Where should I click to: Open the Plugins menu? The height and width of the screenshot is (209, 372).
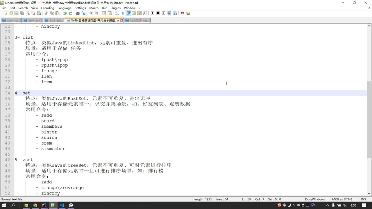pyautogui.click(x=116, y=8)
